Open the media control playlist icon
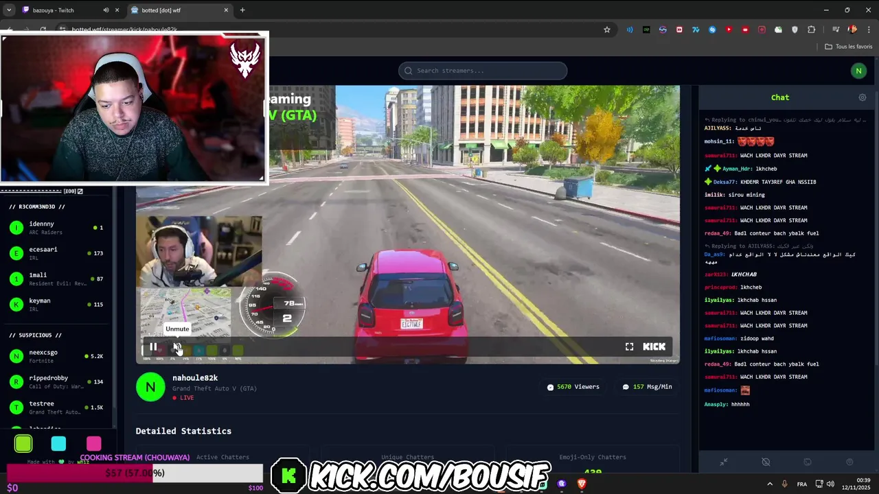The width and height of the screenshot is (879, 494). (836, 30)
